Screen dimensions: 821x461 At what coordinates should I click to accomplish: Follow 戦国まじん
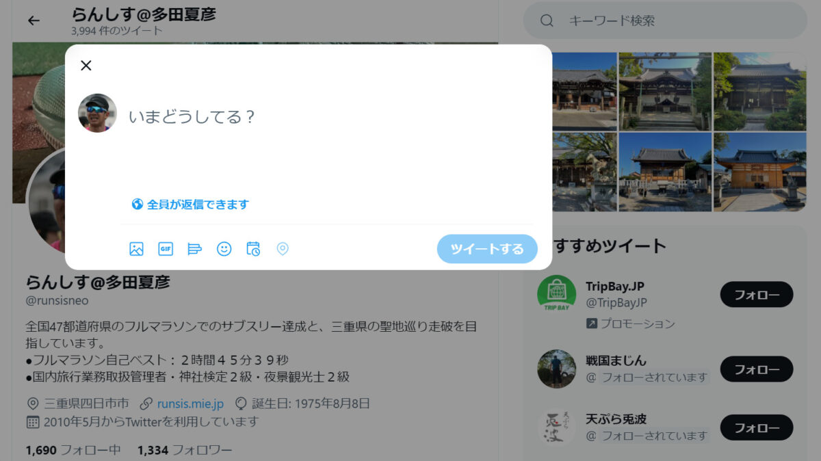(x=757, y=369)
